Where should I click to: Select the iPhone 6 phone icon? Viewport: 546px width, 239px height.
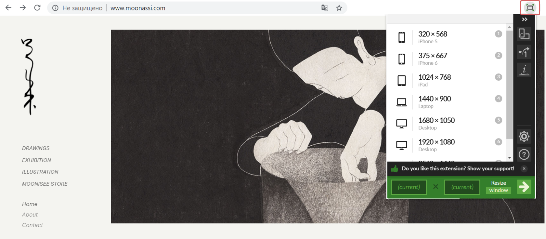402,59
